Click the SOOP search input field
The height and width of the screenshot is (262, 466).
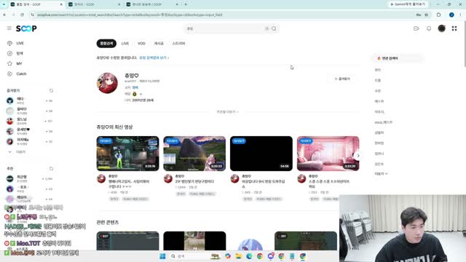point(225,28)
